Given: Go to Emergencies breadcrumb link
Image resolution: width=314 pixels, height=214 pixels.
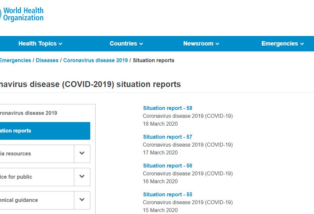Looking at the screenshot, I should [x=15, y=60].
